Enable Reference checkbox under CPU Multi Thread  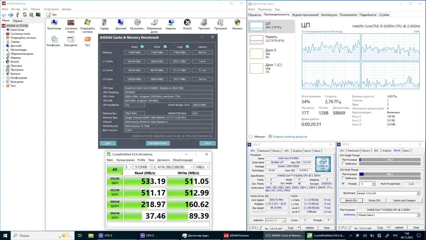pyautogui.click(x=343, y=178)
